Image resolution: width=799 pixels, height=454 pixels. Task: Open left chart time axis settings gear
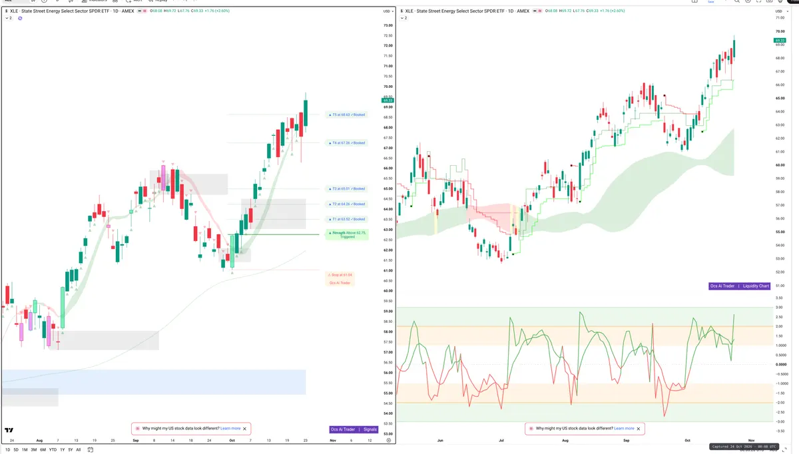point(388,440)
